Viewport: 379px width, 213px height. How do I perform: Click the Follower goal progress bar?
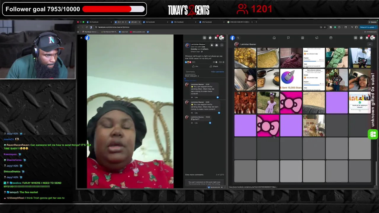[x=113, y=9]
